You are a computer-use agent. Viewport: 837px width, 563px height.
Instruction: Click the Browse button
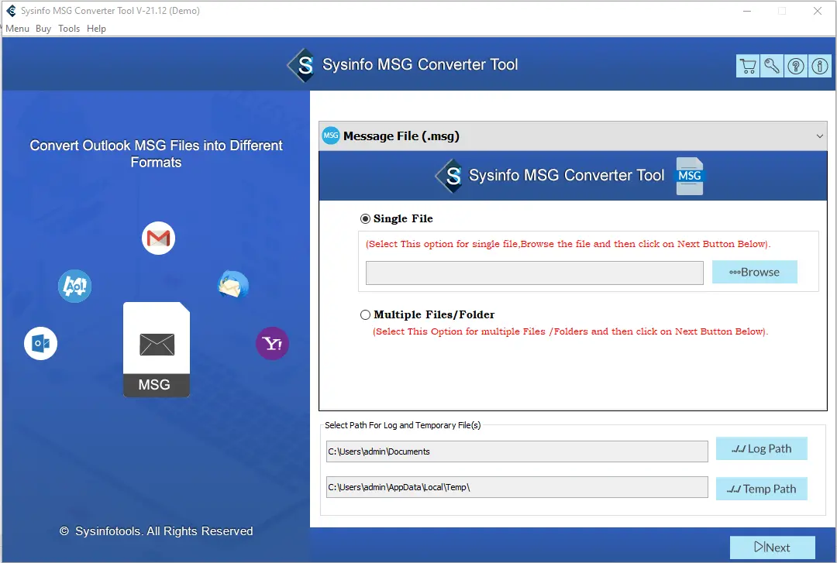point(754,272)
